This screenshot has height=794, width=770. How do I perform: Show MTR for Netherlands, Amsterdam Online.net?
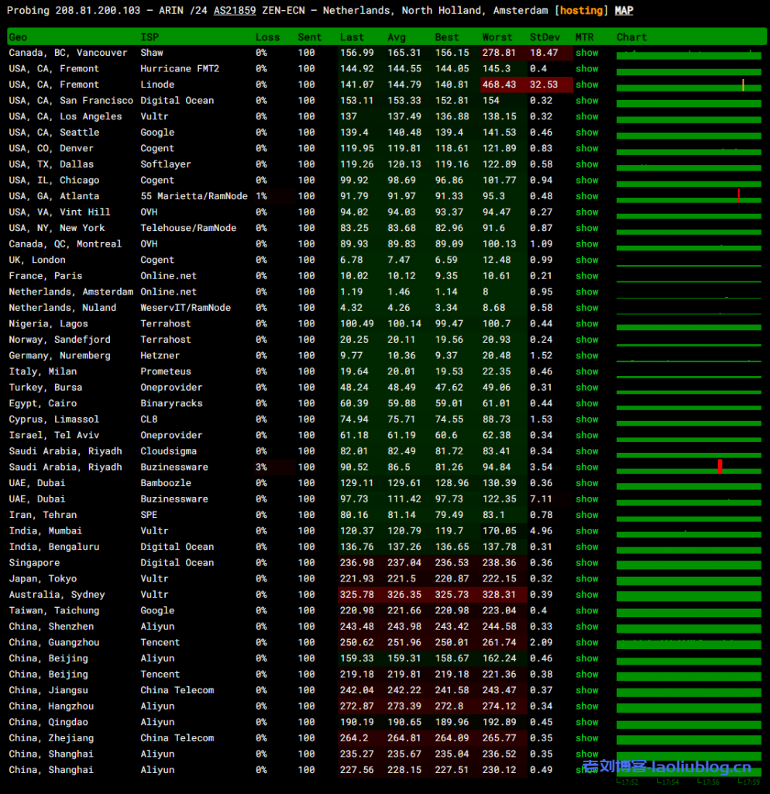click(x=586, y=292)
